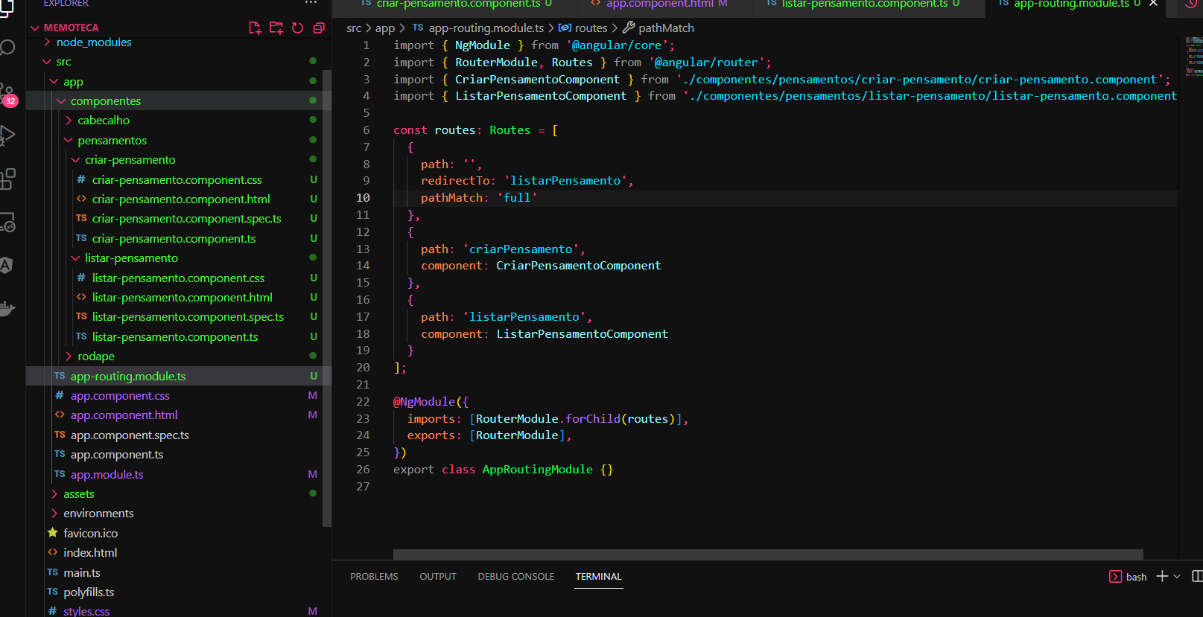Click routes symbol in the breadcrumb

coord(591,28)
